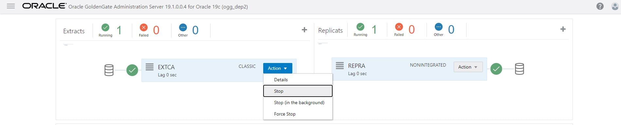
Task: Click the REPRA card list lines icon
Action: [x=340, y=66]
